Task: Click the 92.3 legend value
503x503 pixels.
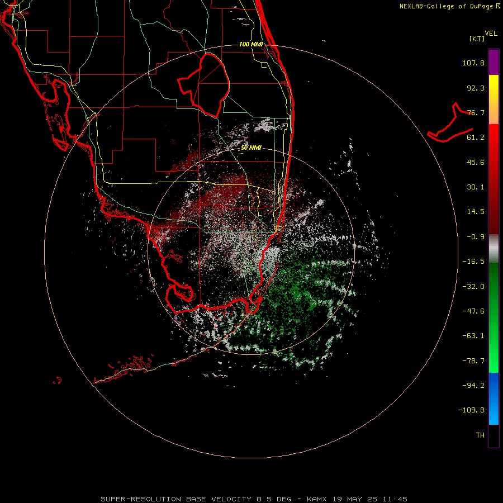Action: [x=476, y=88]
